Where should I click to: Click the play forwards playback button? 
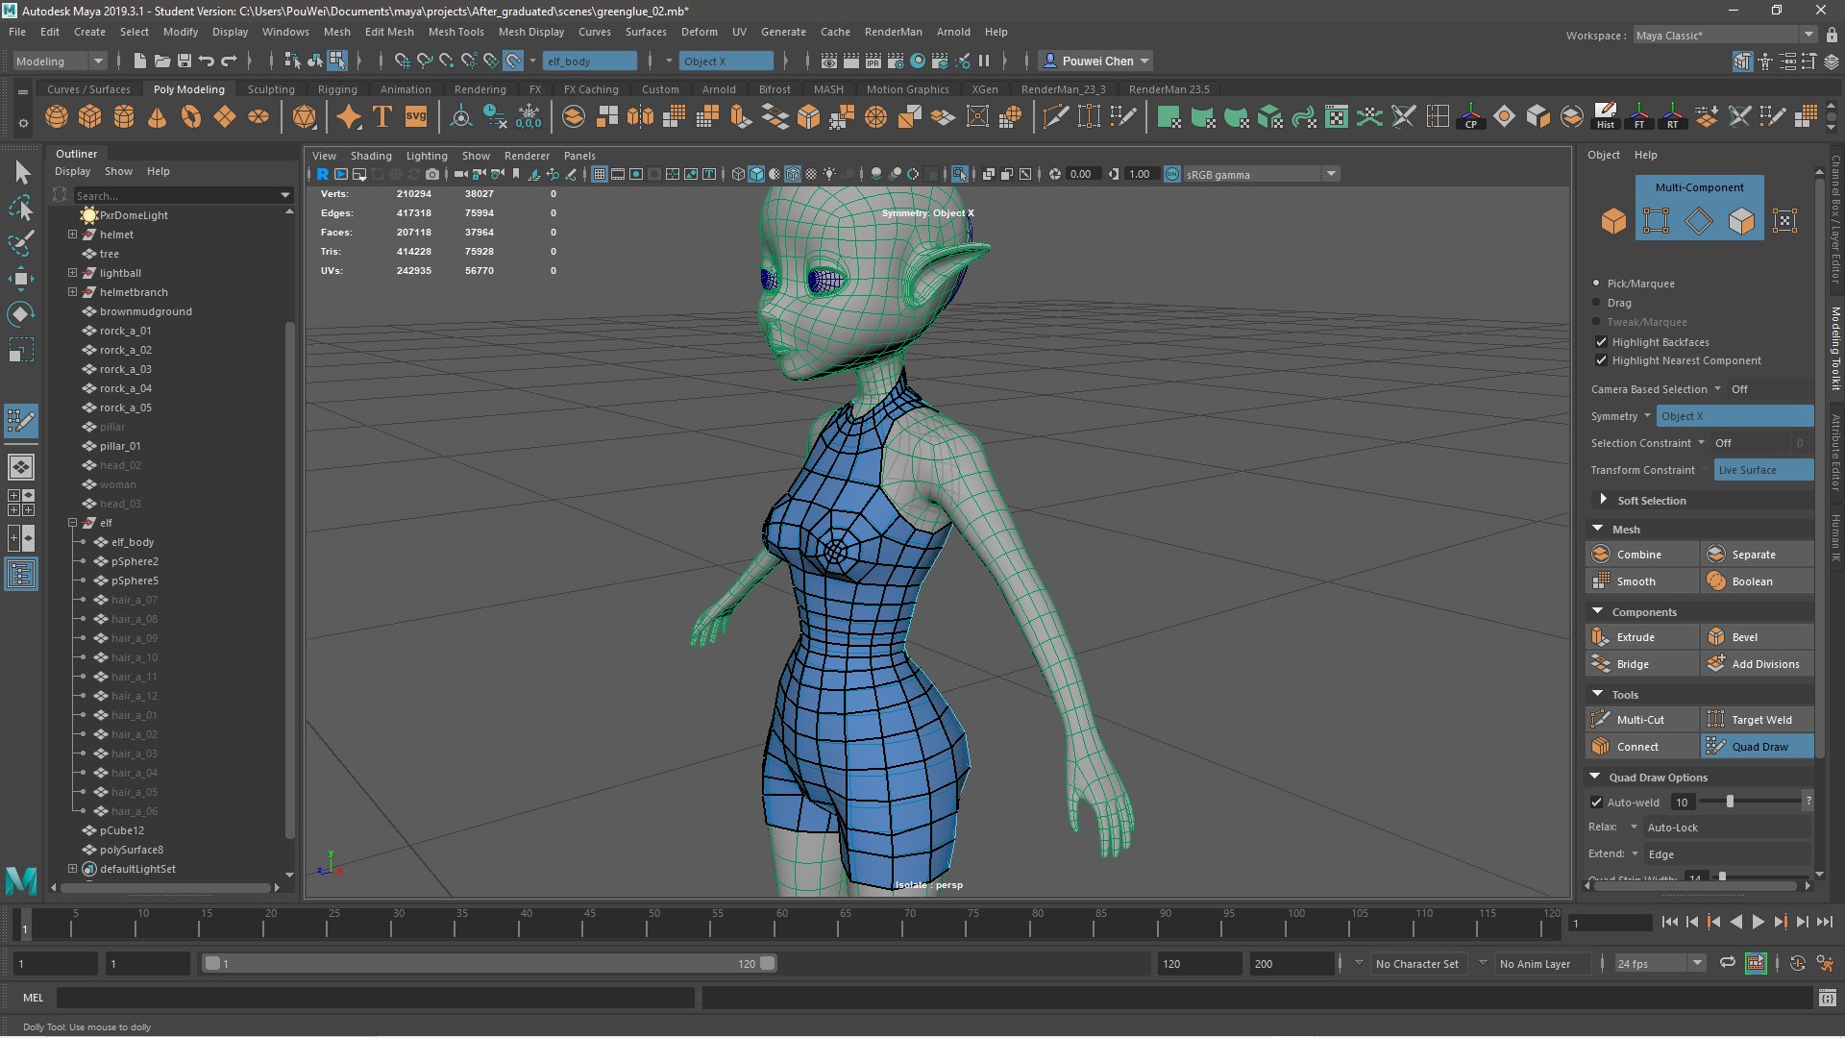1758,922
